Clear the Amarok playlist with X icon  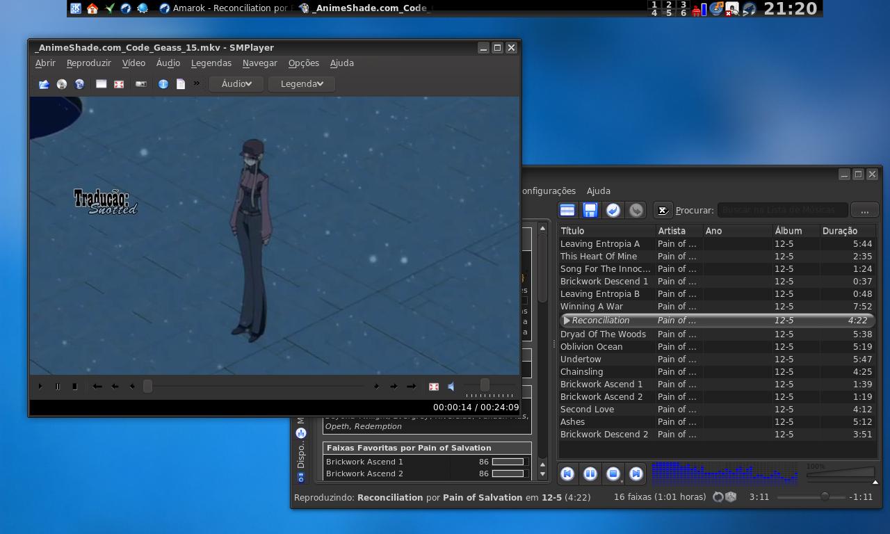click(663, 210)
